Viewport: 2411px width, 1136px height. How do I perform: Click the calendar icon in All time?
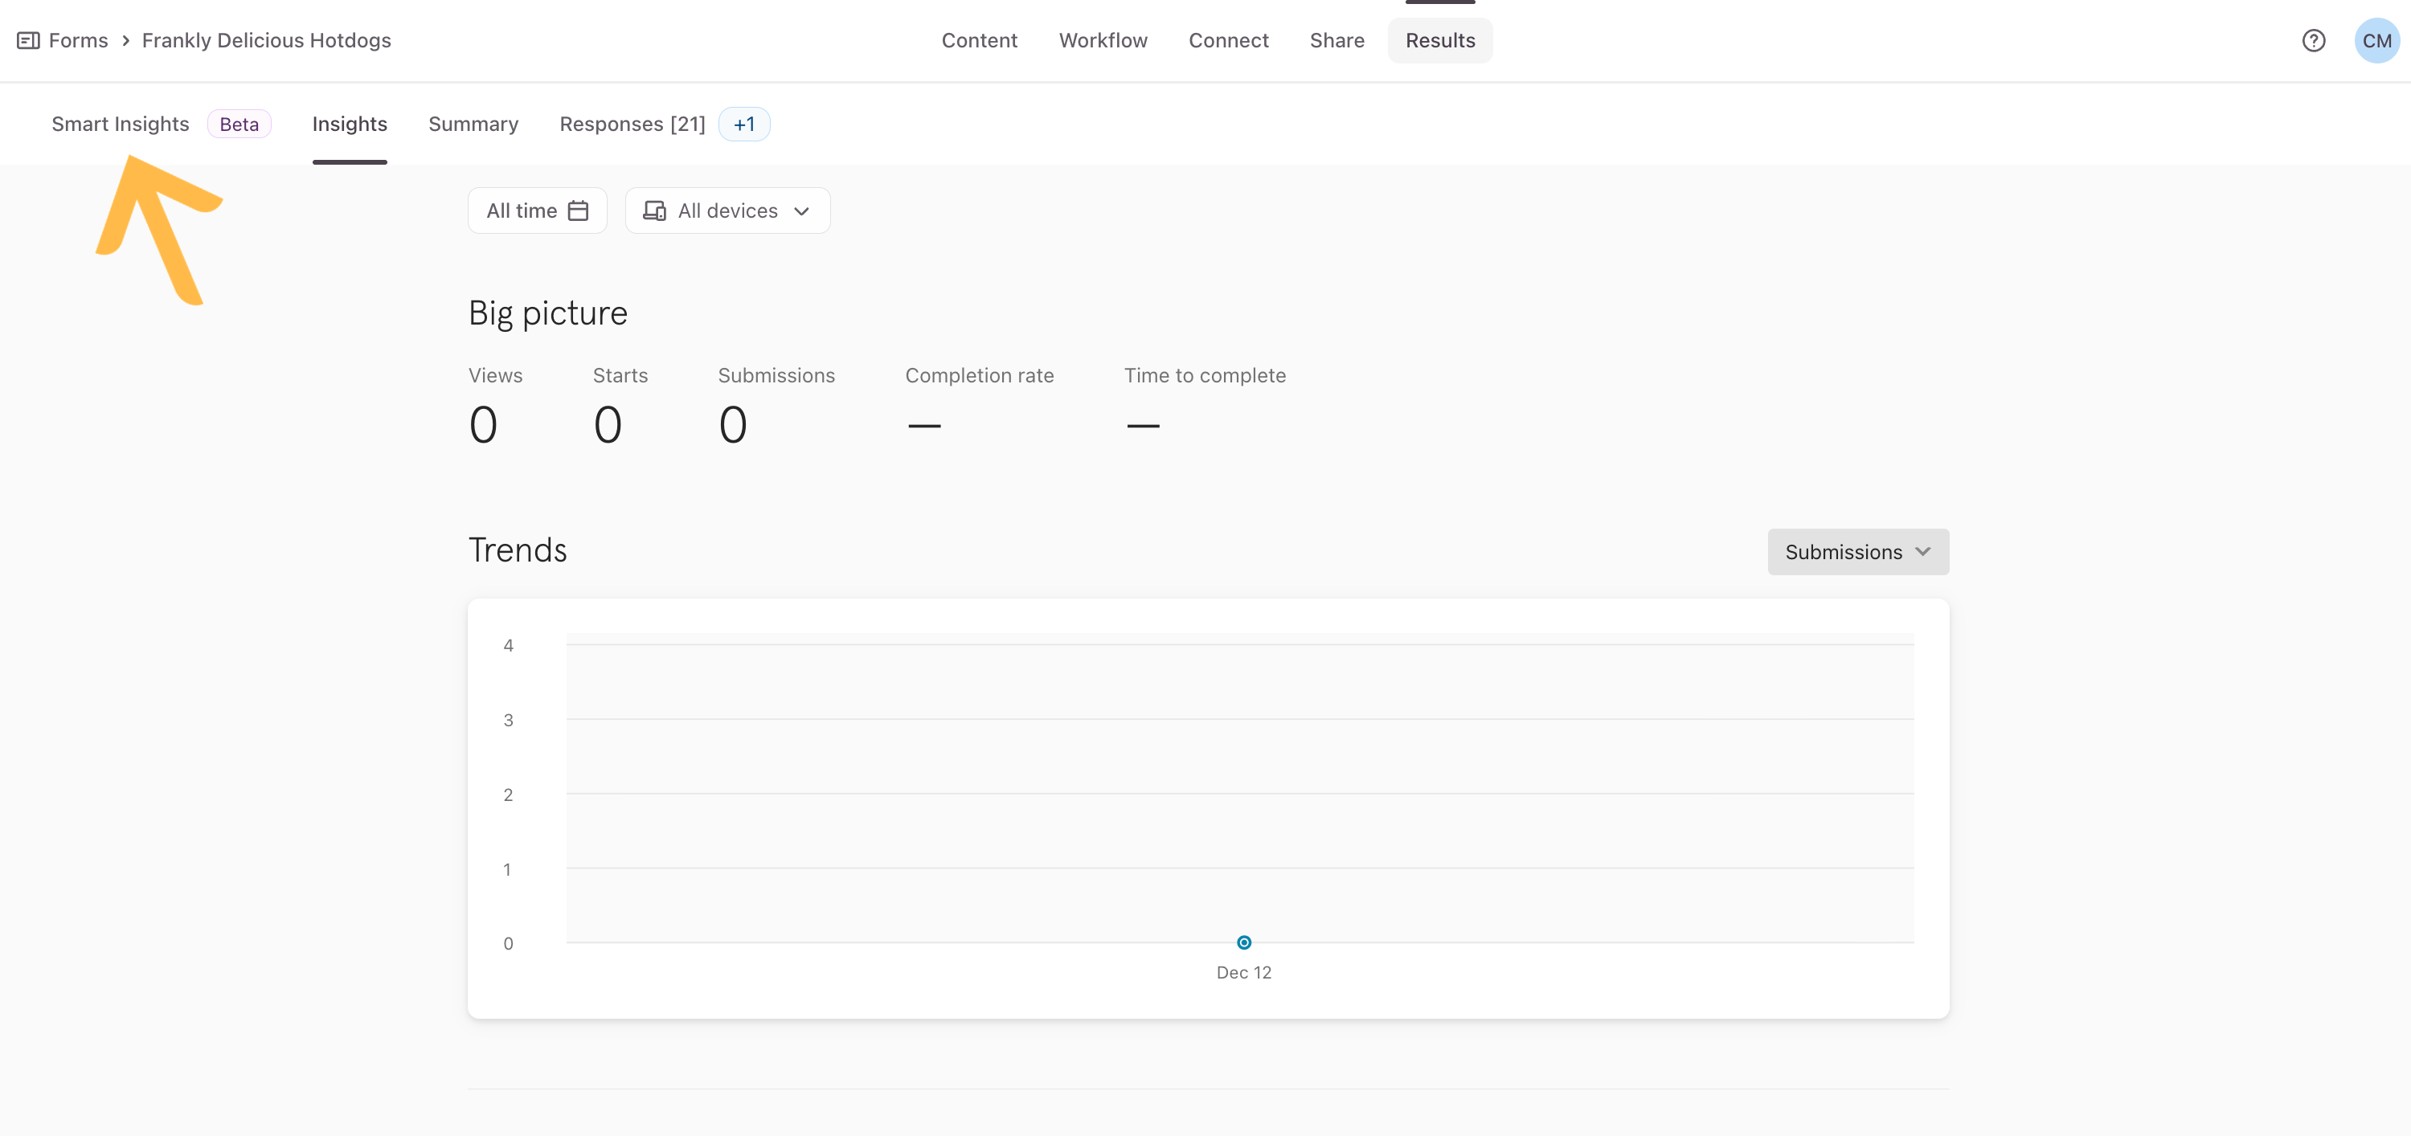point(579,210)
